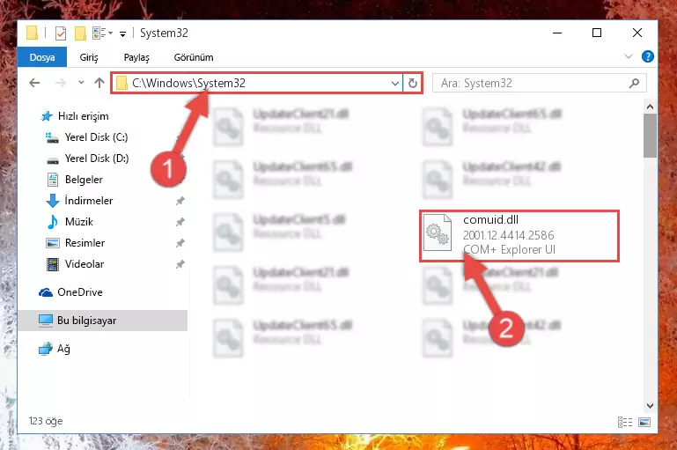Select the comuid.dll file name
Viewport: 677px width, 450px height.
pos(490,220)
